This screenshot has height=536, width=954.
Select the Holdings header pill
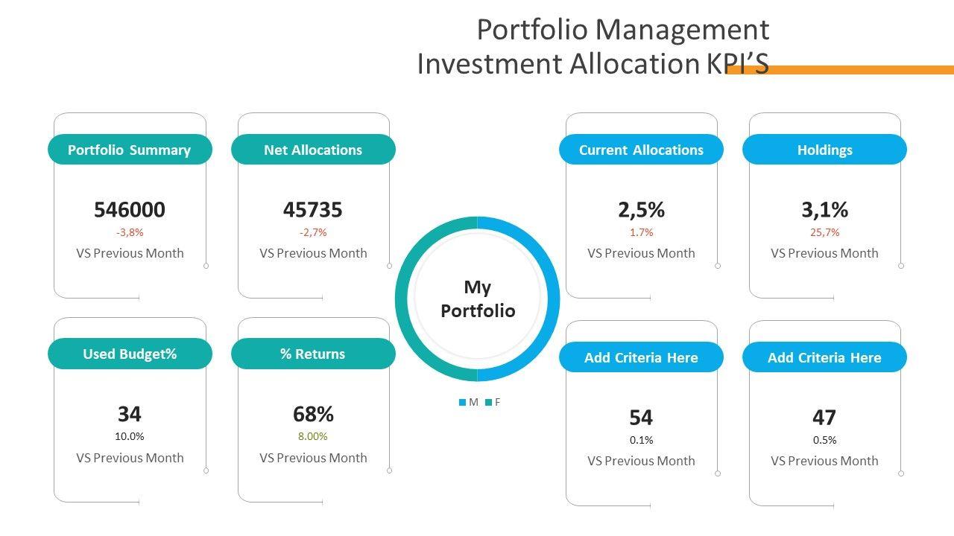coord(824,150)
